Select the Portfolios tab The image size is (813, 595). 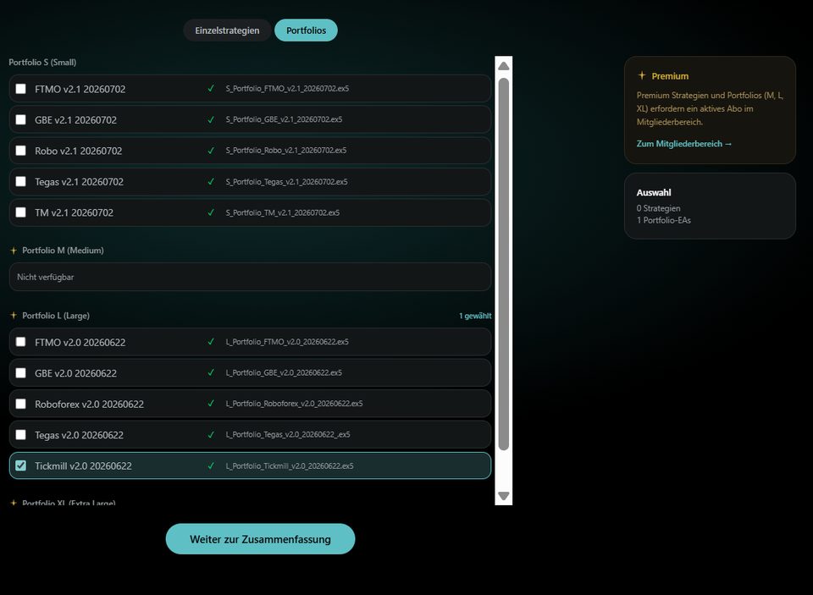[306, 30]
